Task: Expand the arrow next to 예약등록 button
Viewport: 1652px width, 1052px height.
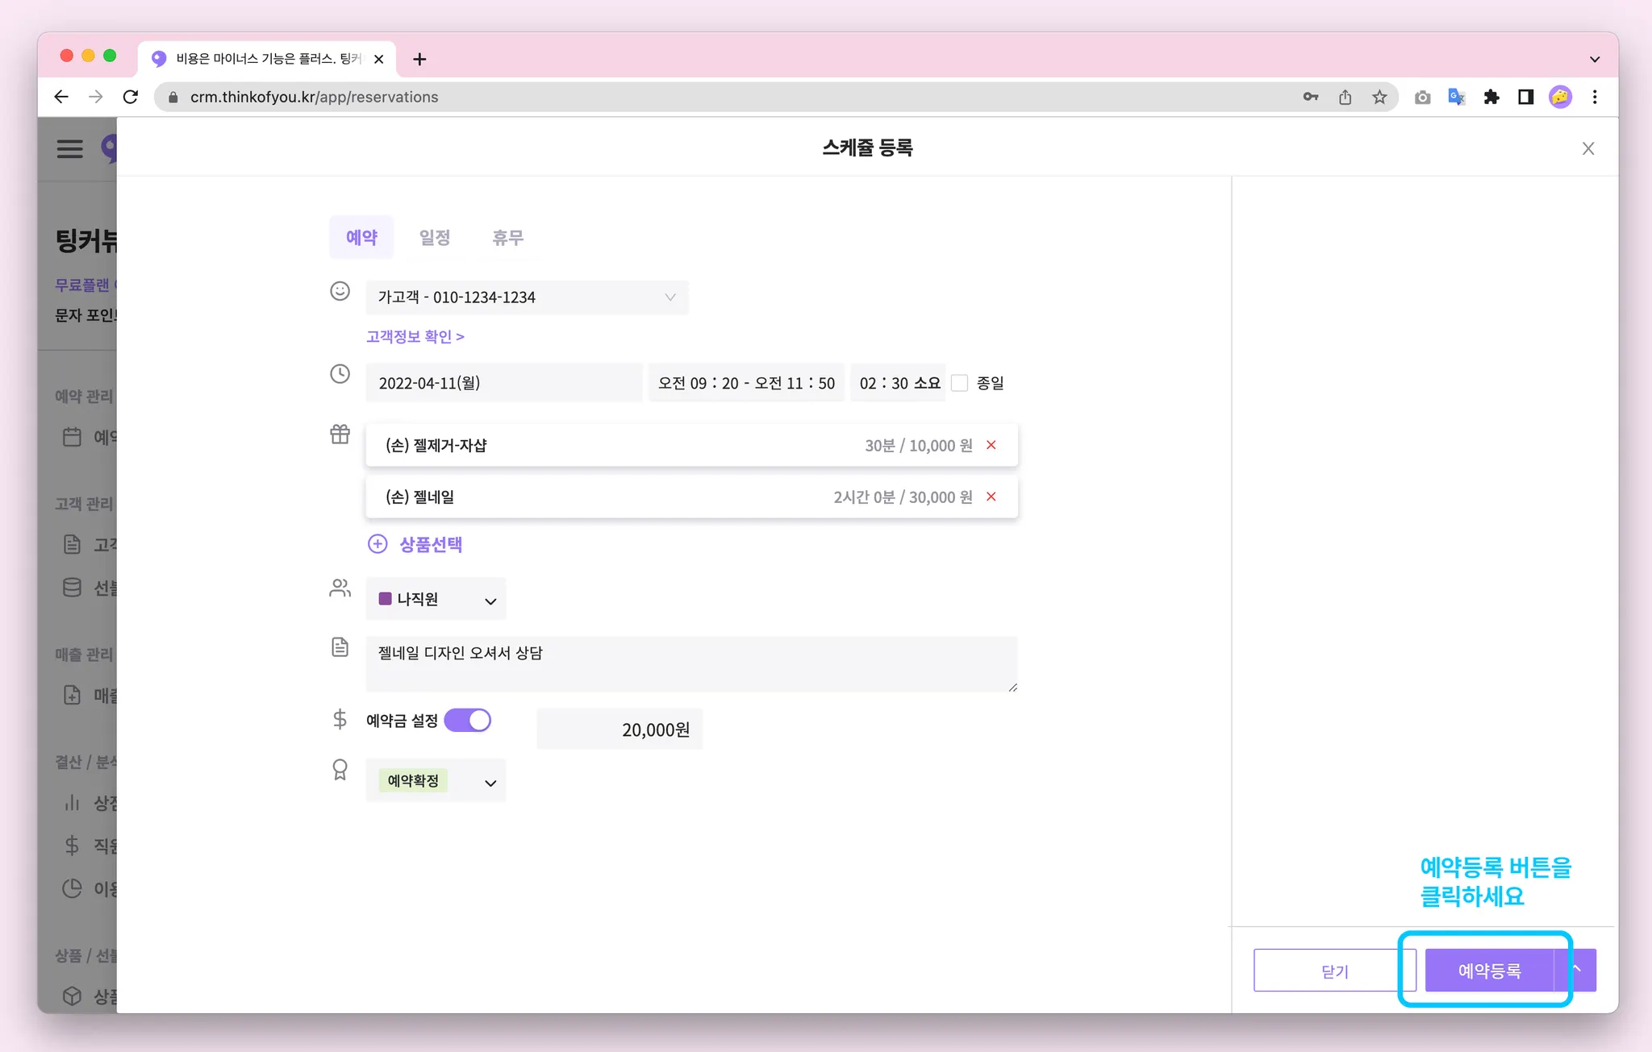Action: point(1577,970)
